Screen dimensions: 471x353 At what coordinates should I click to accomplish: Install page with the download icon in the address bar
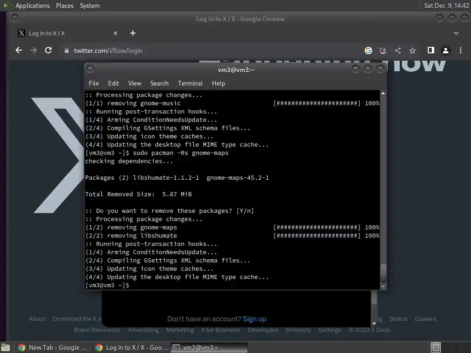(x=383, y=51)
